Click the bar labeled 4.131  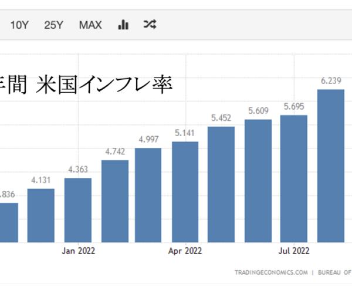click(x=41, y=215)
